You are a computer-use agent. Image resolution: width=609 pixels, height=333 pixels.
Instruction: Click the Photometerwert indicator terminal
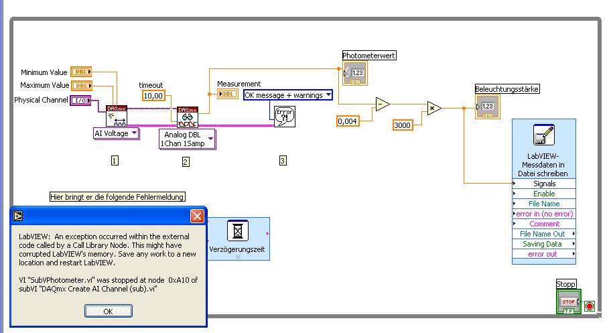pos(355,73)
